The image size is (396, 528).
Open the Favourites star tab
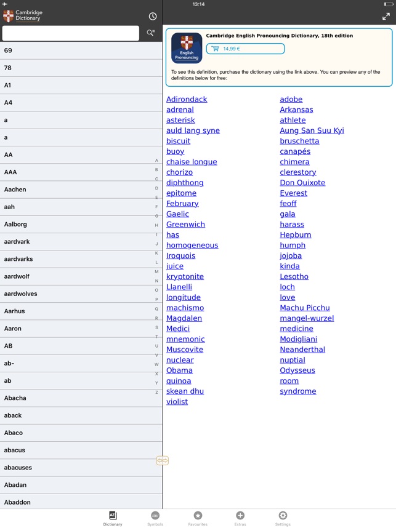pos(198,519)
